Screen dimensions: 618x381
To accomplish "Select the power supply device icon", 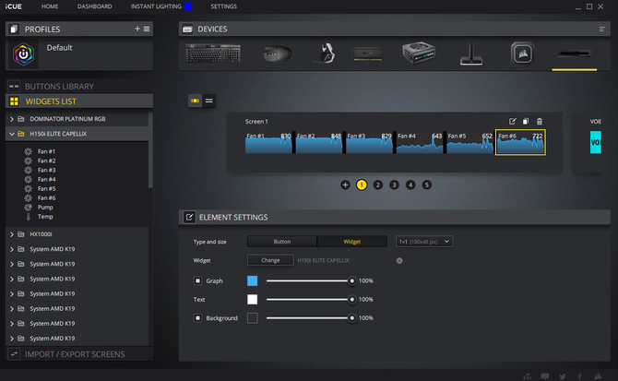I will tap(419, 53).
